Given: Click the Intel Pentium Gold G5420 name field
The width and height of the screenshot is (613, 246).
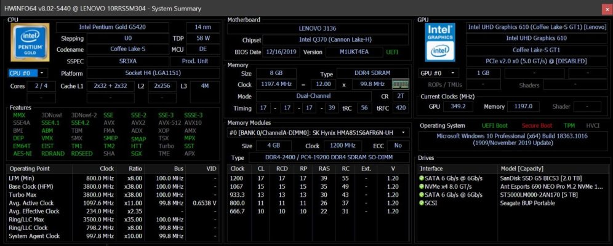Looking at the screenshot, I should click(113, 27).
